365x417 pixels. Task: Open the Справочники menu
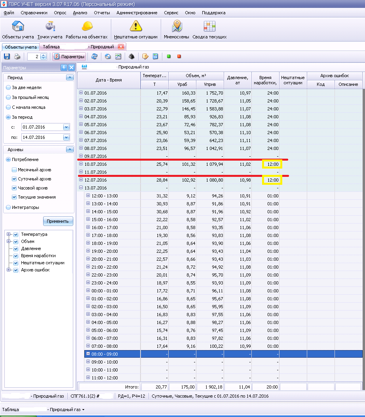click(34, 13)
